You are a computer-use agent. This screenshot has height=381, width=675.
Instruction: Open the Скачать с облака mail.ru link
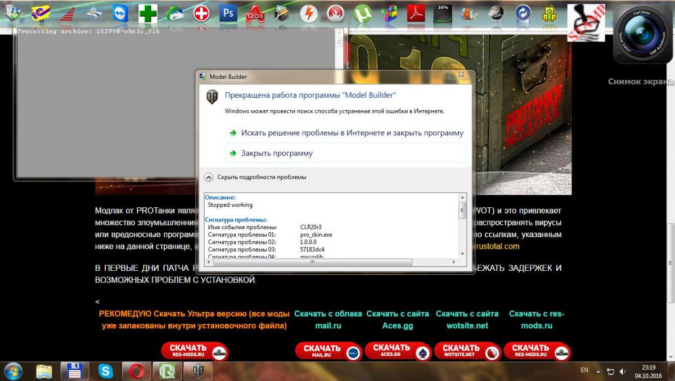point(328,319)
